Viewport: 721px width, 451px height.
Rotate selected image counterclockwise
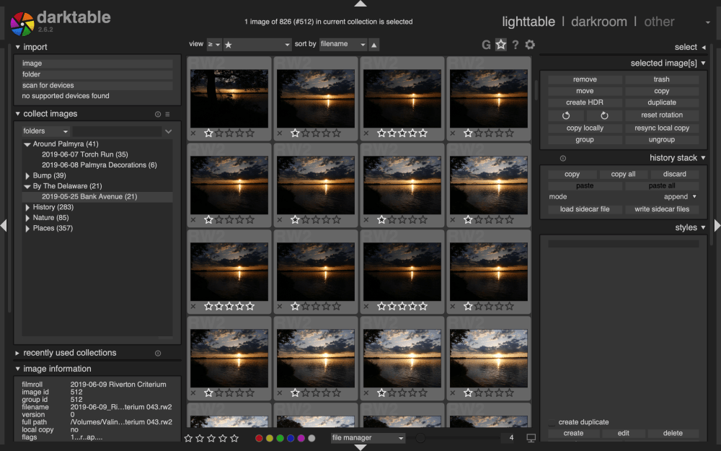(x=566, y=115)
